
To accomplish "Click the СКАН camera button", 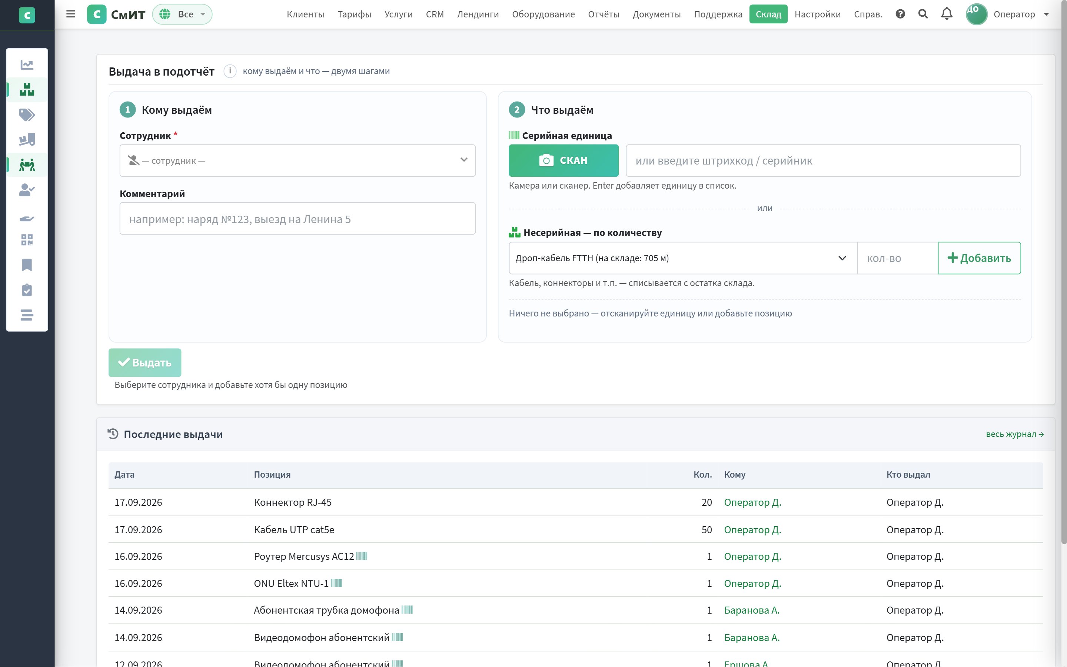I will pos(564,160).
